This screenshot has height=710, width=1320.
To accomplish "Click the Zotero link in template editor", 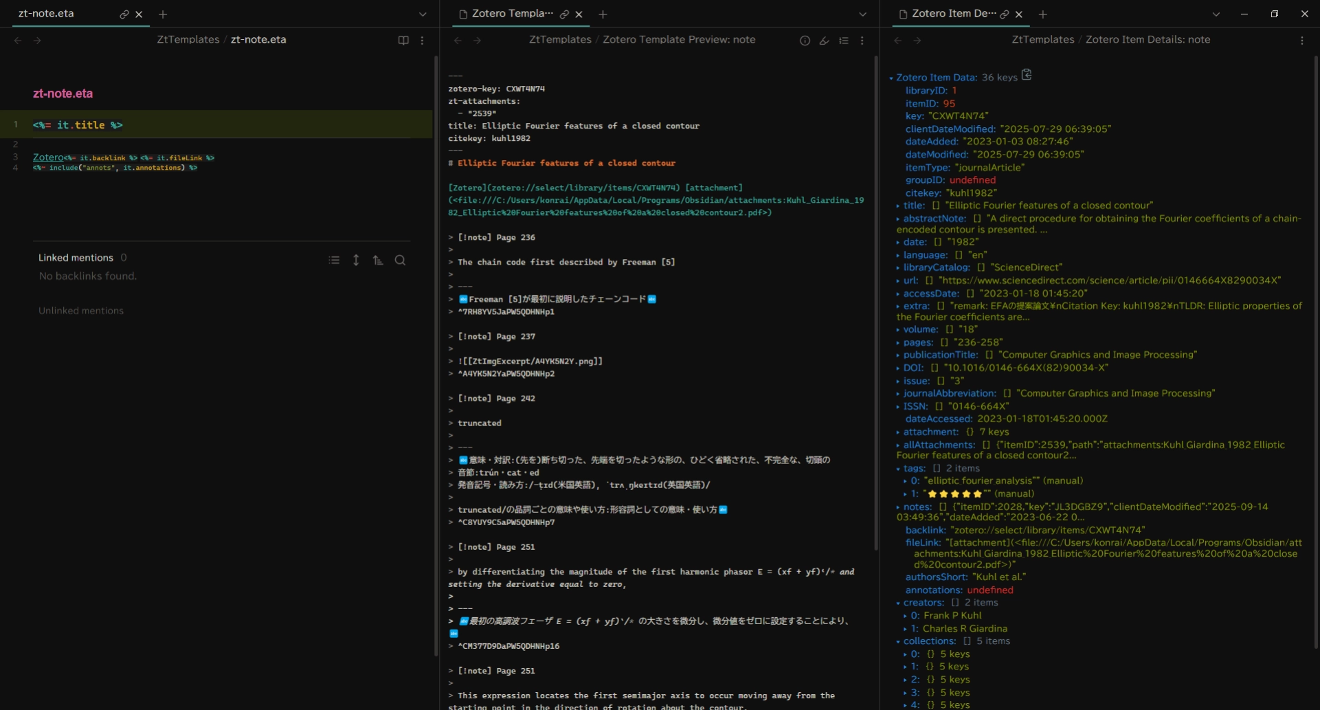I will click(48, 157).
